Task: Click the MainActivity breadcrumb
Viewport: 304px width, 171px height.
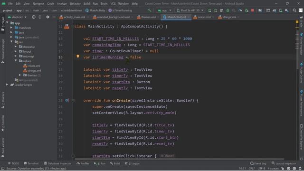Action: (x=95, y=10)
